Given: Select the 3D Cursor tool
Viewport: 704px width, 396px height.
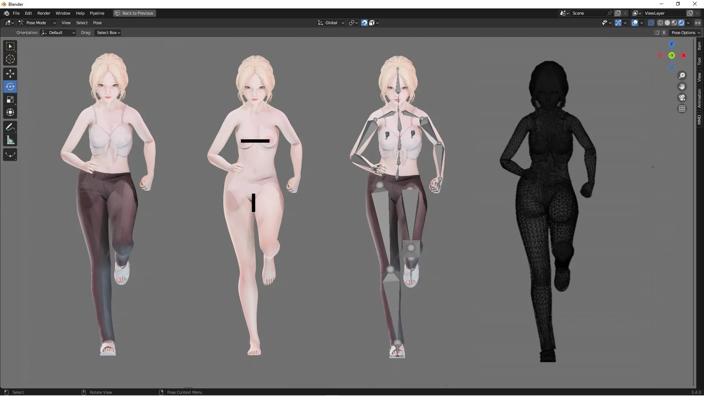Looking at the screenshot, I should [10, 59].
